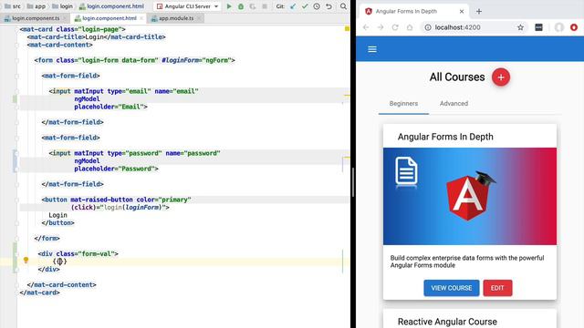
Task: Click the div class="form-val" line
Action: tap(78, 254)
